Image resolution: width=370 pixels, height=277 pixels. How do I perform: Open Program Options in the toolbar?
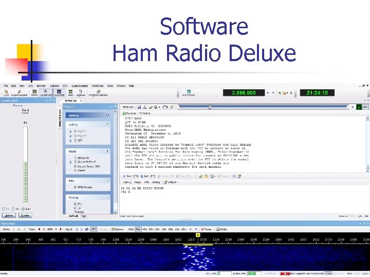[98, 93]
